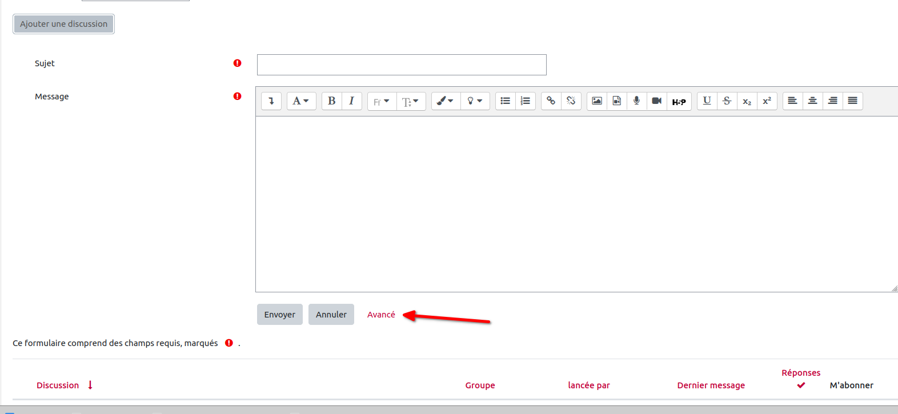Click in the Sujet text field
898x414 pixels.
click(402, 65)
